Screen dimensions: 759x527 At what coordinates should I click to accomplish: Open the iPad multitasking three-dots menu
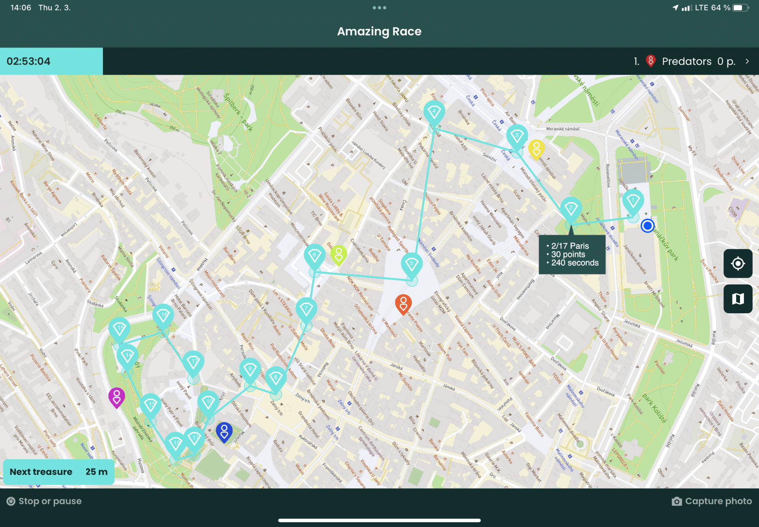pos(379,7)
